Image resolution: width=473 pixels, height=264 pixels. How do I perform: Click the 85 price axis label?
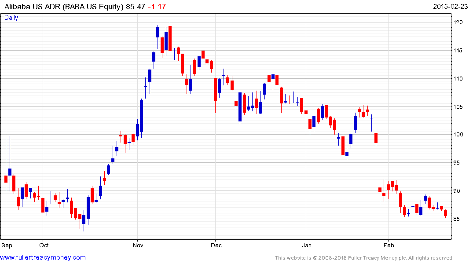457,219
